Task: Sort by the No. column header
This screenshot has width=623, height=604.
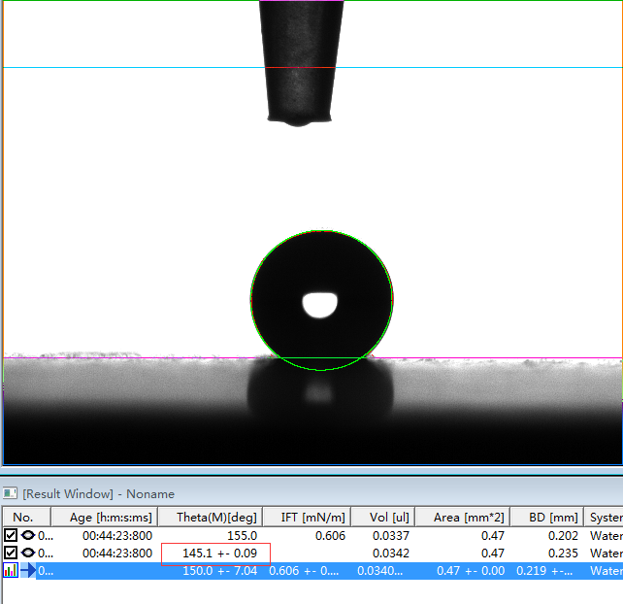Action: pos(23,518)
